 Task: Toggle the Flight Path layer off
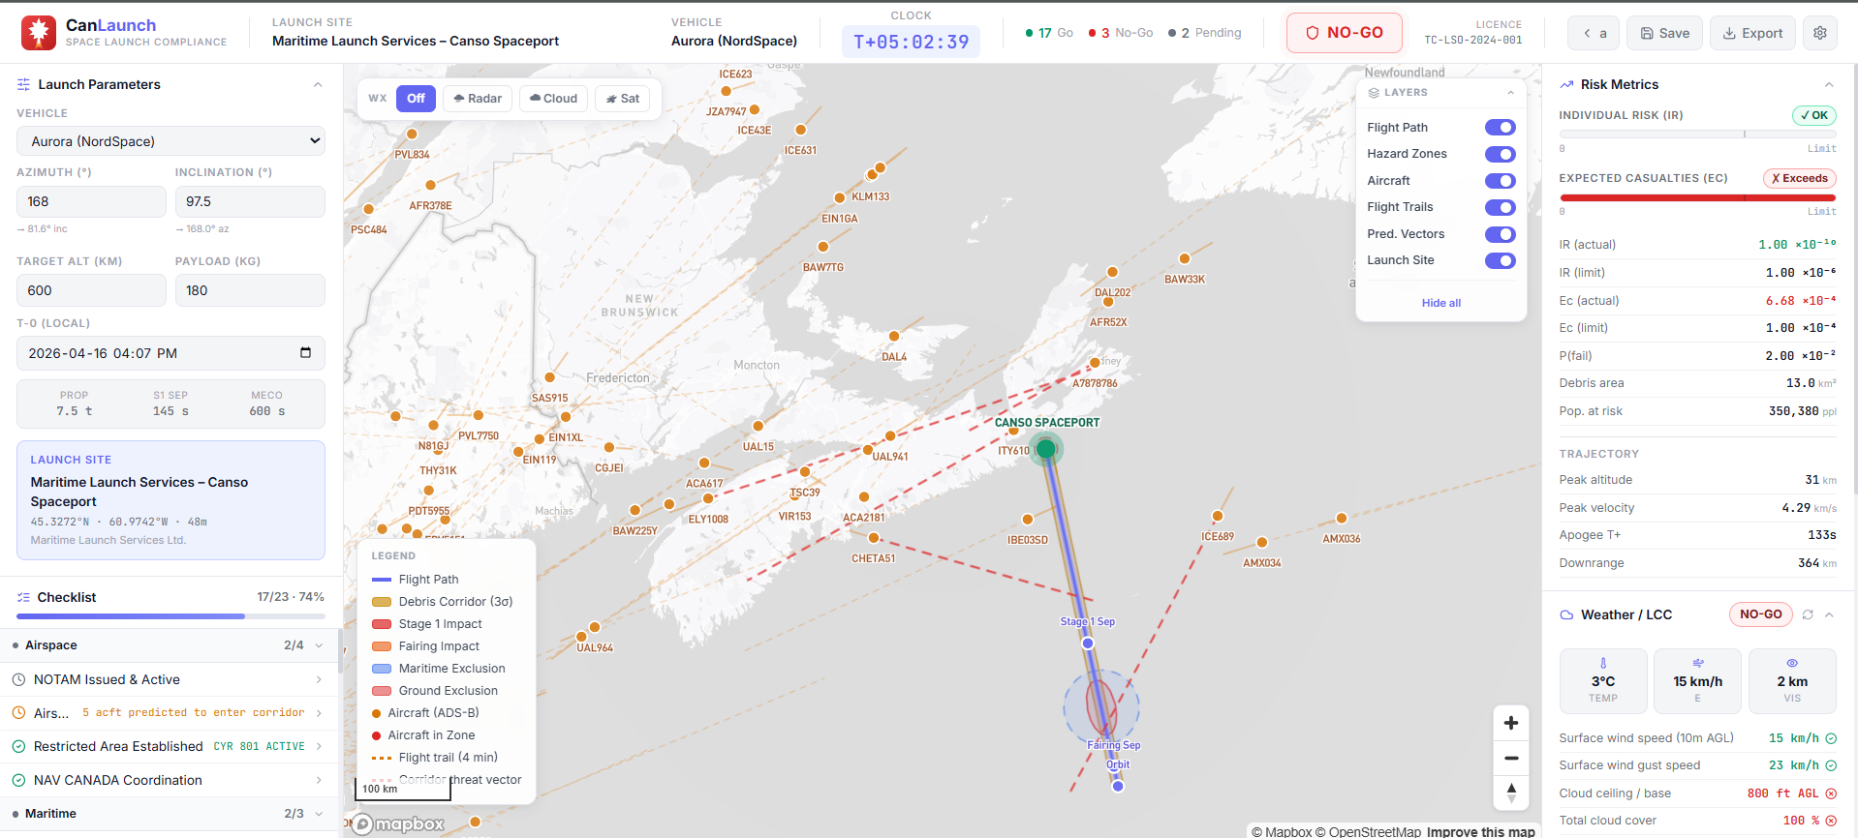click(x=1499, y=128)
